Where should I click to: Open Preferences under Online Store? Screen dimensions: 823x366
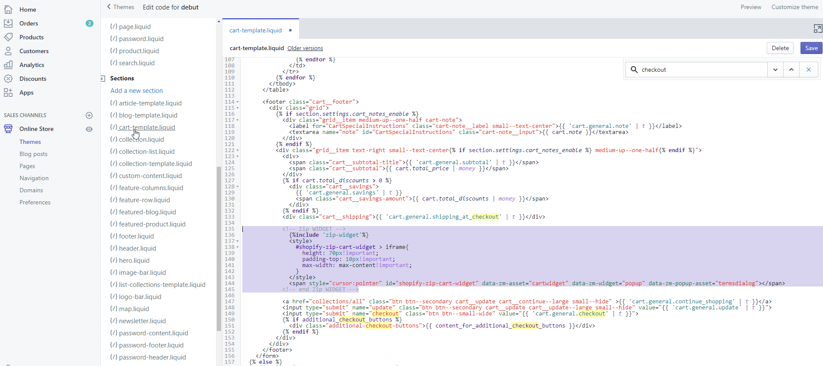pyautogui.click(x=35, y=202)
